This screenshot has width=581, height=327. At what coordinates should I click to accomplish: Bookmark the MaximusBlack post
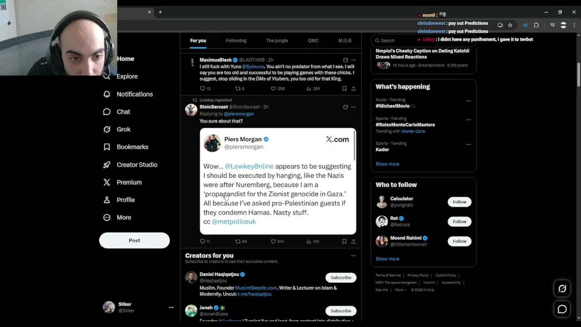(344, 89)
